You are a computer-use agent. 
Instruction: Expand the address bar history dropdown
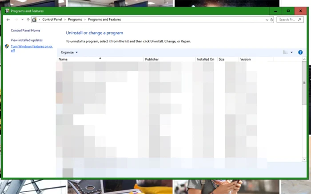[267, 20]
